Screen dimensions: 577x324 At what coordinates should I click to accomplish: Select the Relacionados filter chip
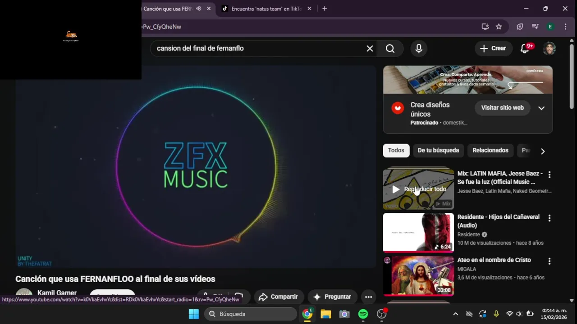click(490, 150)
